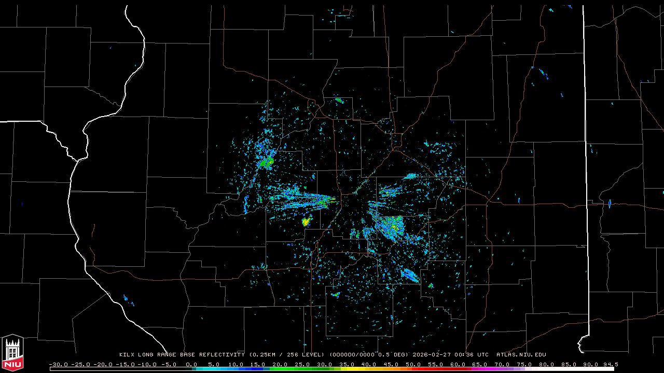Click the 94.5 maximum scale label
Image resolution: width=664 pixels, height=373 pixels.
tap(610, 364)
